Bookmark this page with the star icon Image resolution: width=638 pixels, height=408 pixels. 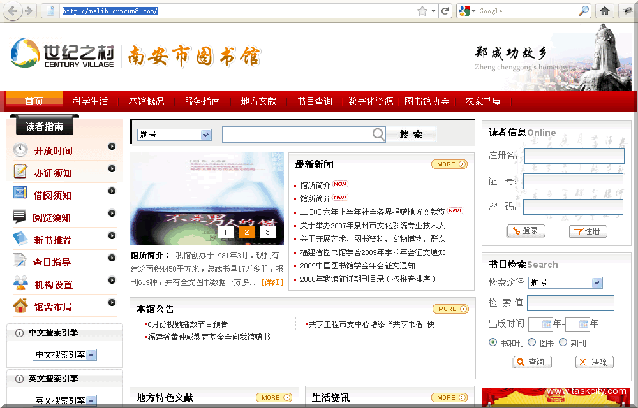pyautogui.click(x=422, y=11)
